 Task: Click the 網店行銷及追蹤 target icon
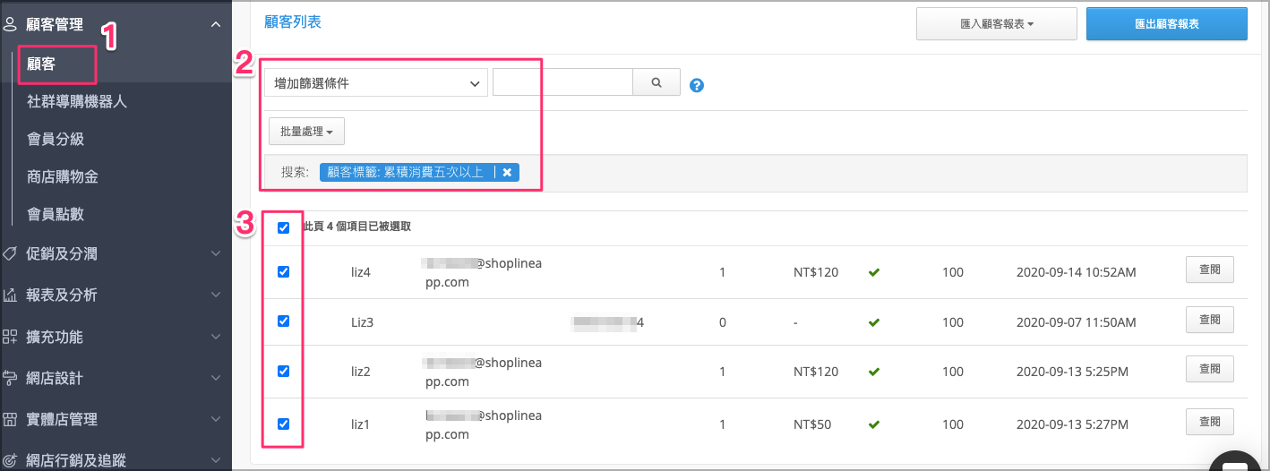pos(11,460)
